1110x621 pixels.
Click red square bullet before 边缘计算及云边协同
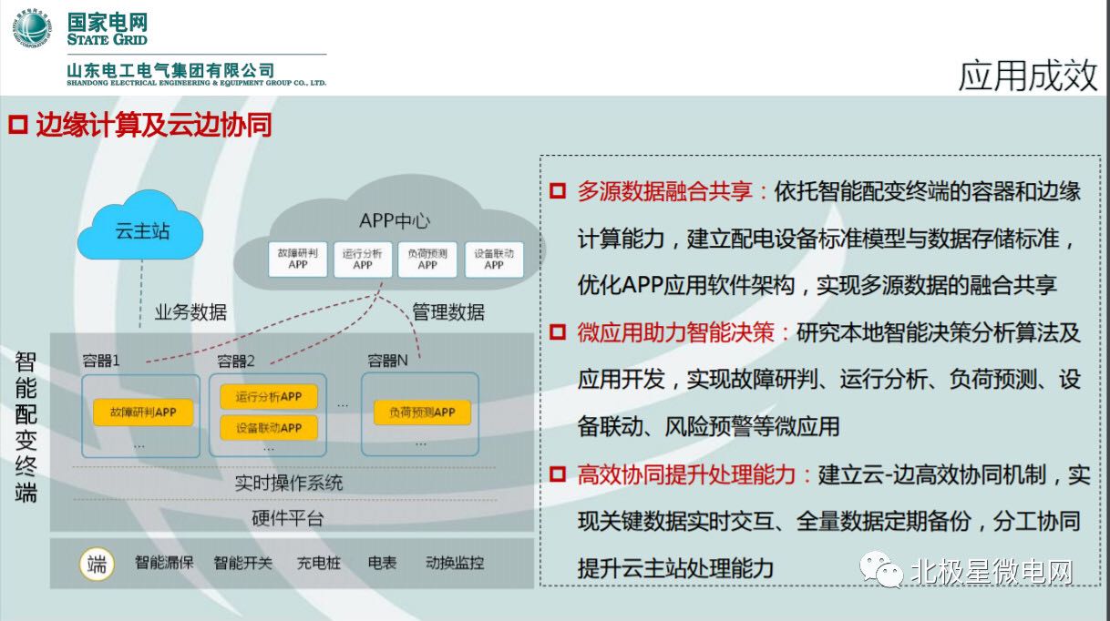click(18, 124)
